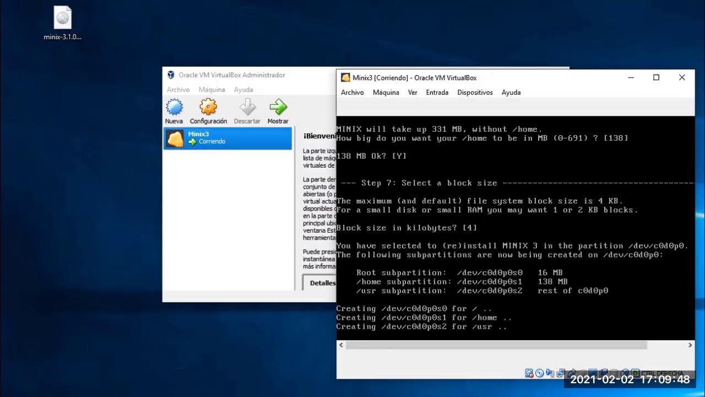Open Configuración gear icon in VirtualBox Administrador
The image size is (705, 397).
click(208, 107)
